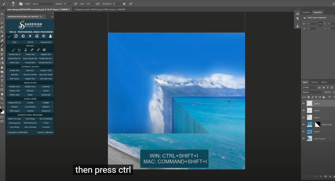The height and width of the screenshot is (181, 335).
Task: Open the brush Mode dropdown
Action: coord(42,4)
